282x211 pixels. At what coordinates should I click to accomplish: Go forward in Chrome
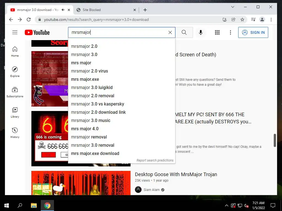click(x=20, y=20)
